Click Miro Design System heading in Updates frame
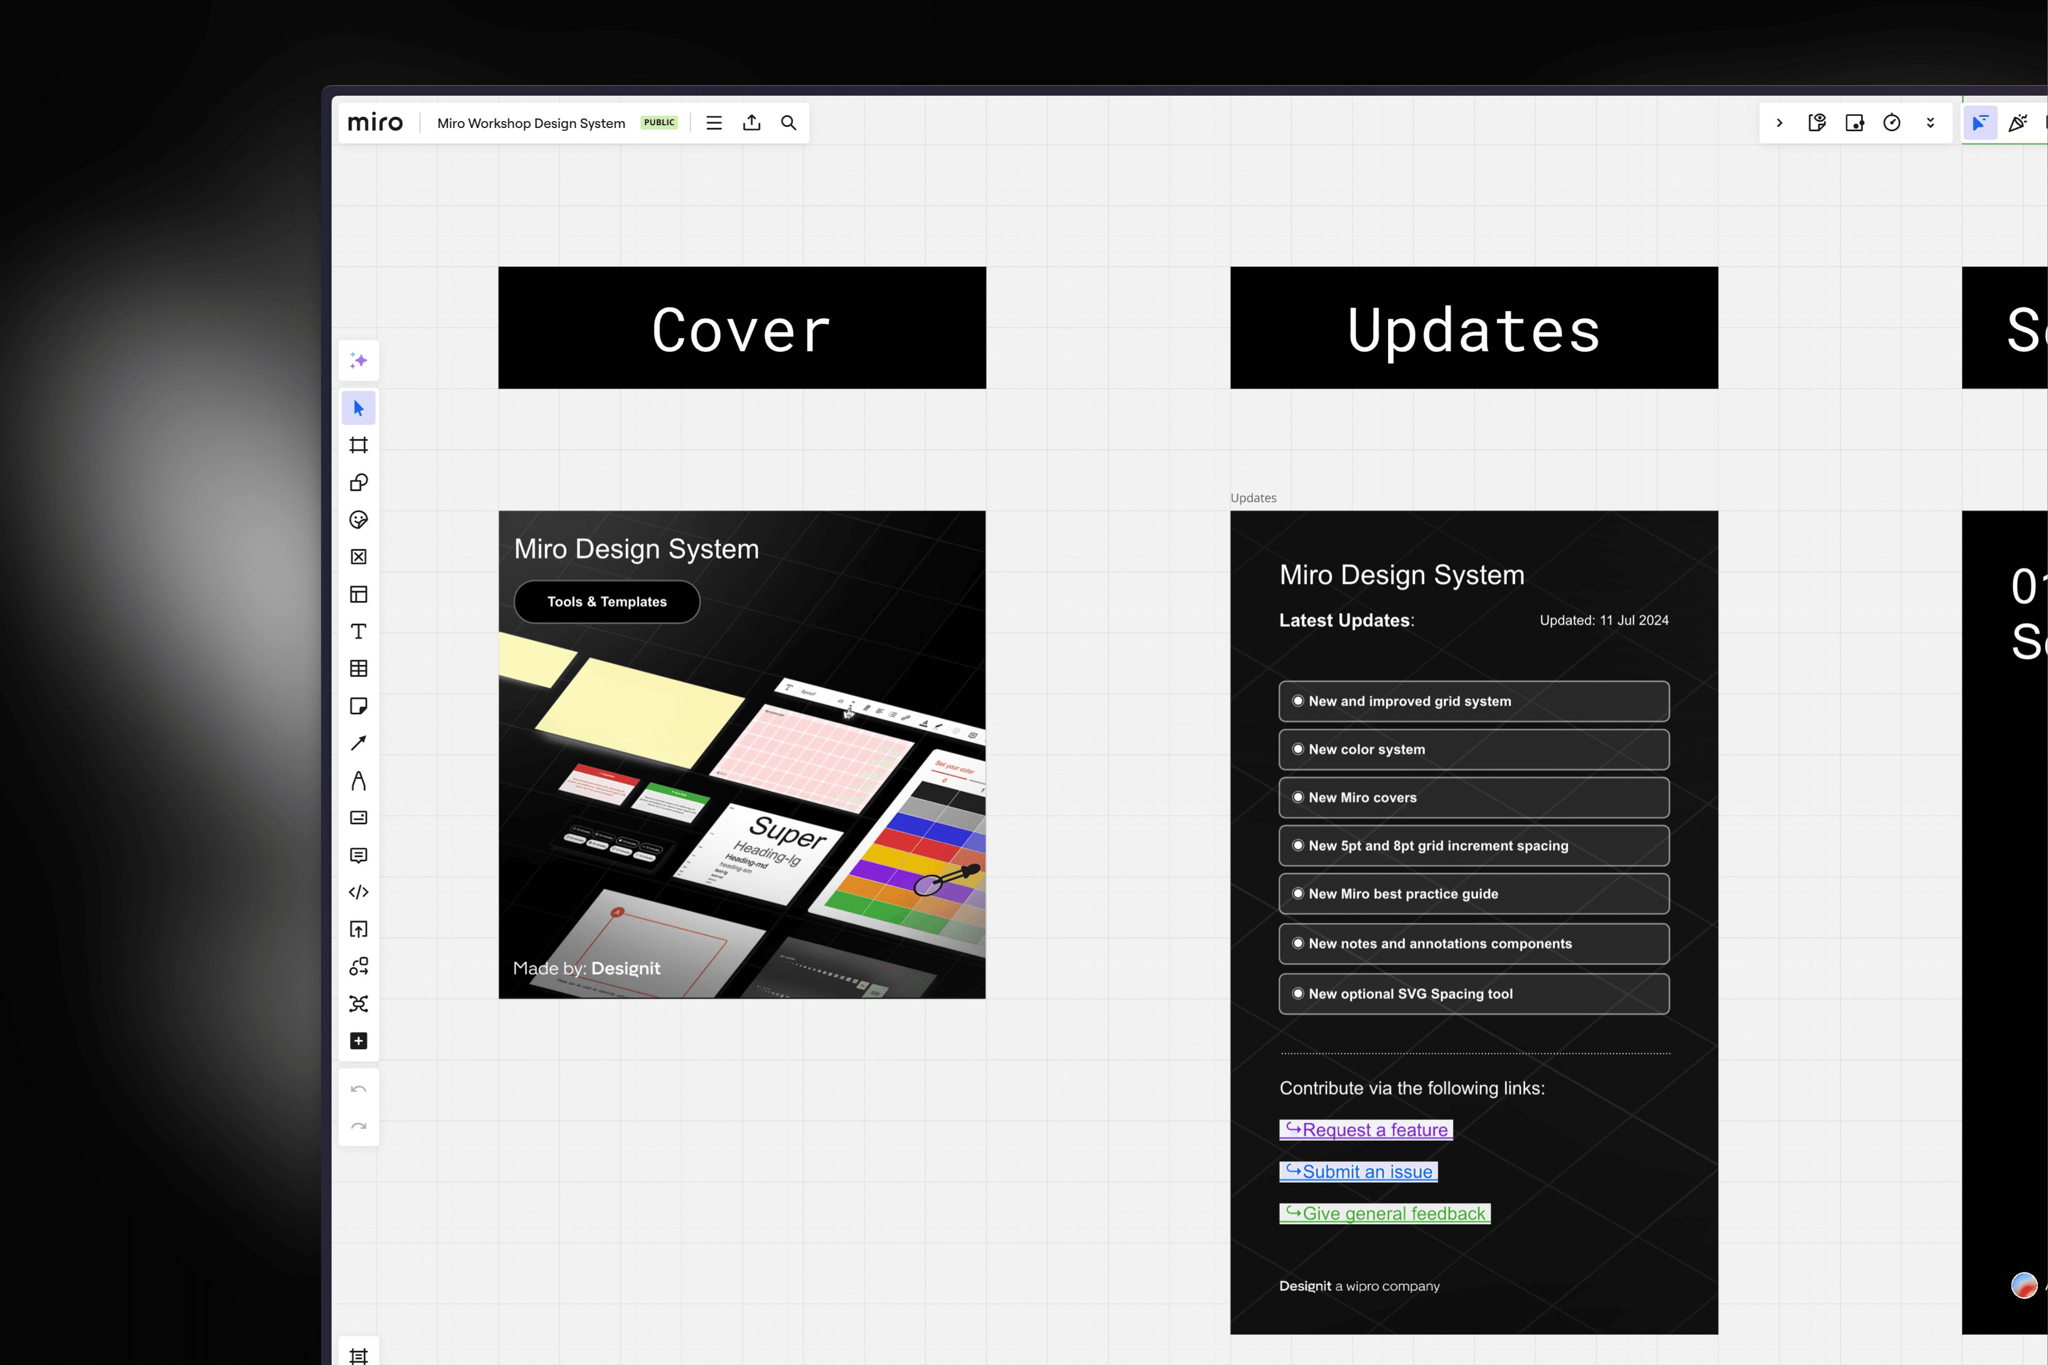The image size is (2048, 1365). [x=1402, y=576]
